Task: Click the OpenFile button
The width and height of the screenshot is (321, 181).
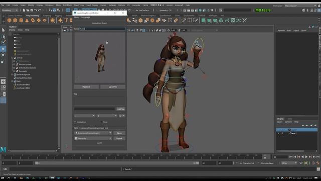Action: pos(113,87)
